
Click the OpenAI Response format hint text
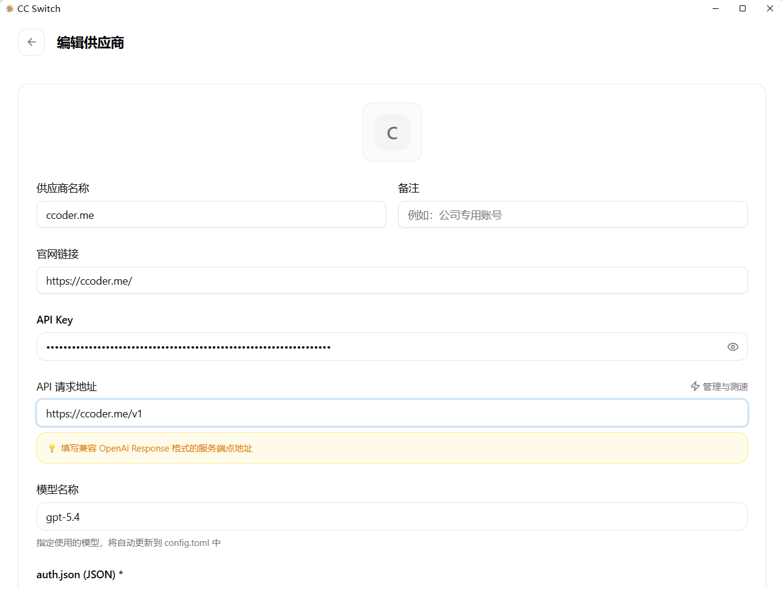click(157, 448)
